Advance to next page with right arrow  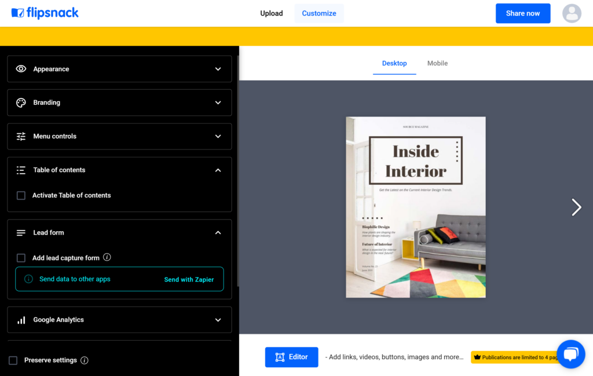(576, 207)
